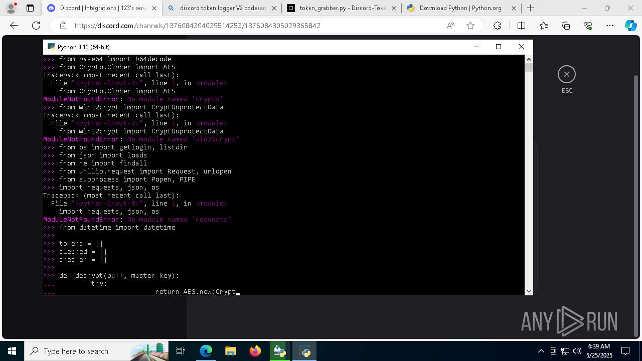642x361 pixels.
Task: Click the Python 3.13 window title icon
Action: point(51,47)
